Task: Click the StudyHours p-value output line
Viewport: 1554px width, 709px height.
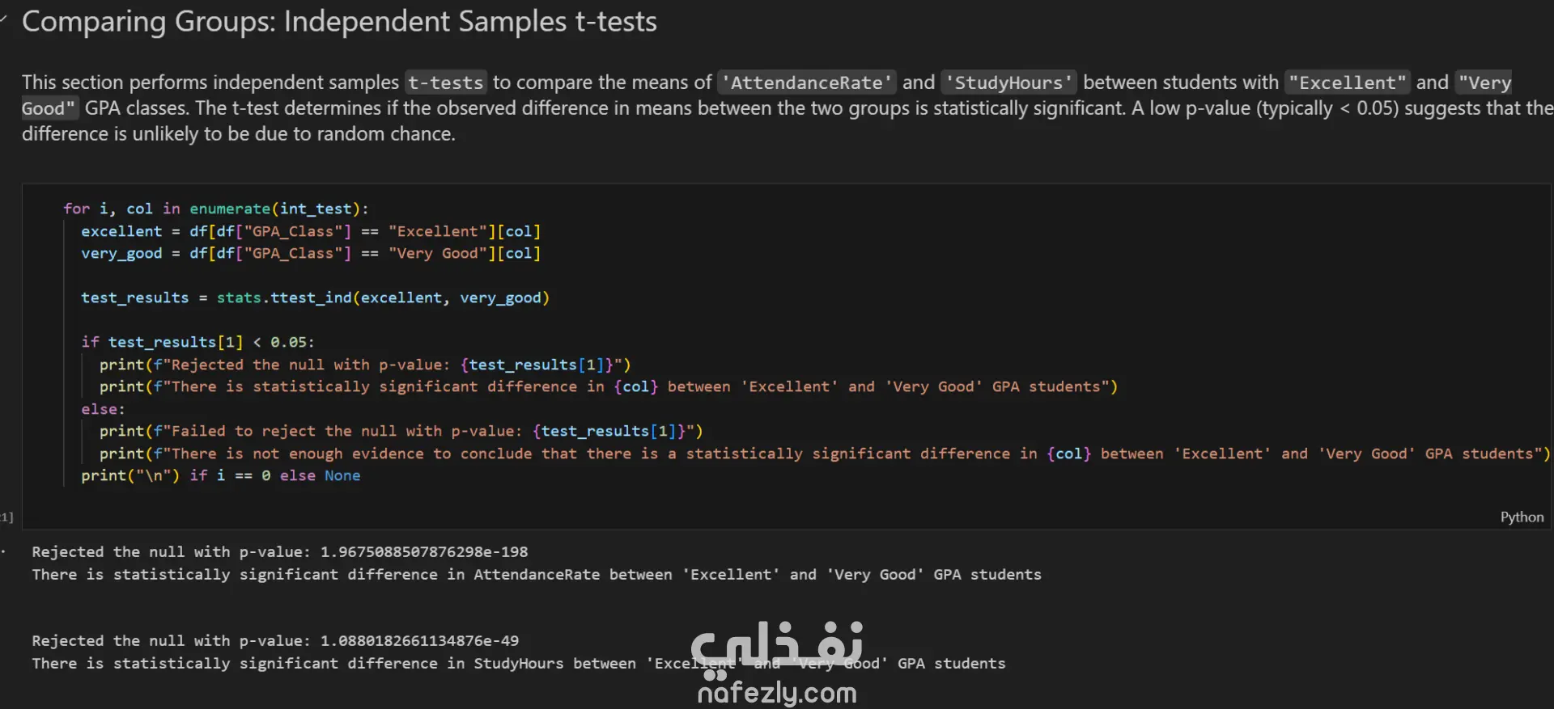Action: tap(275, 641)
